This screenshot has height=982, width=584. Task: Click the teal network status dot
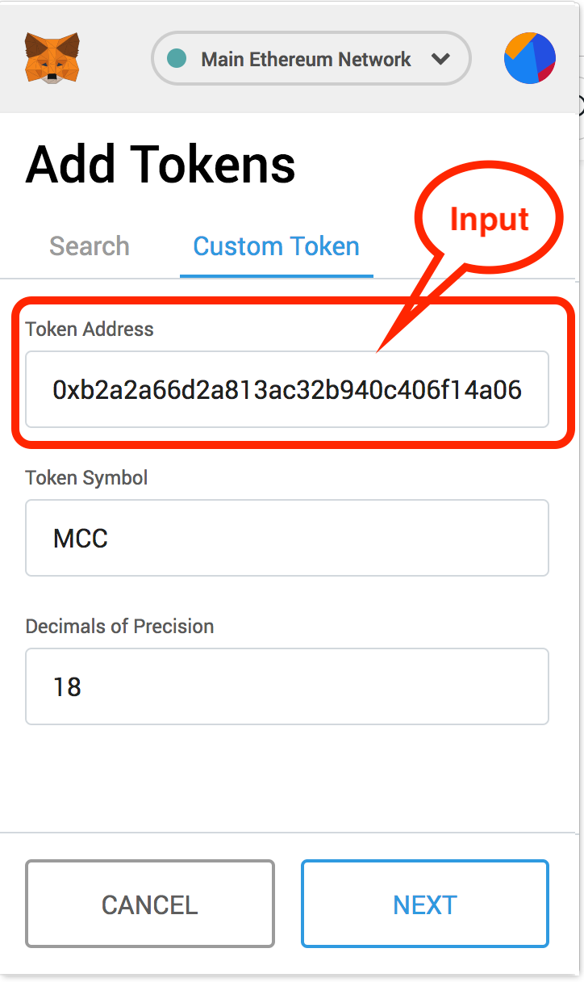[x=176, y=59]
